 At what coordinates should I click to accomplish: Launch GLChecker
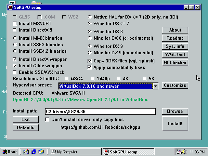pyautogui.click(x=175, y=62)
